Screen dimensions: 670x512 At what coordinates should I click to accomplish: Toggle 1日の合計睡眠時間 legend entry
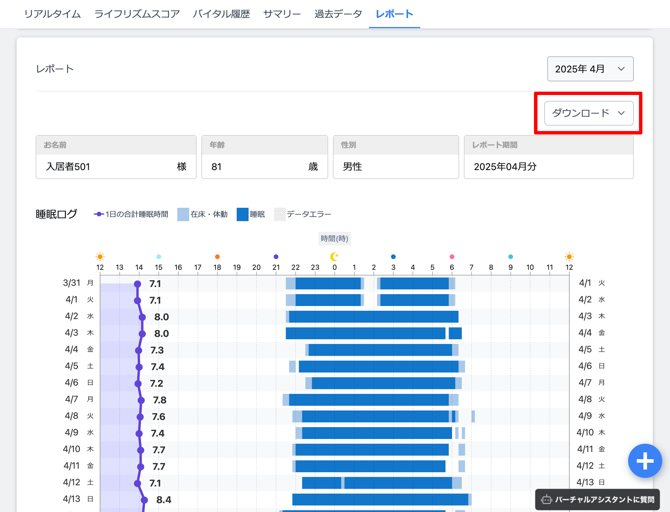pyautogui.click(x=131, y=214)
